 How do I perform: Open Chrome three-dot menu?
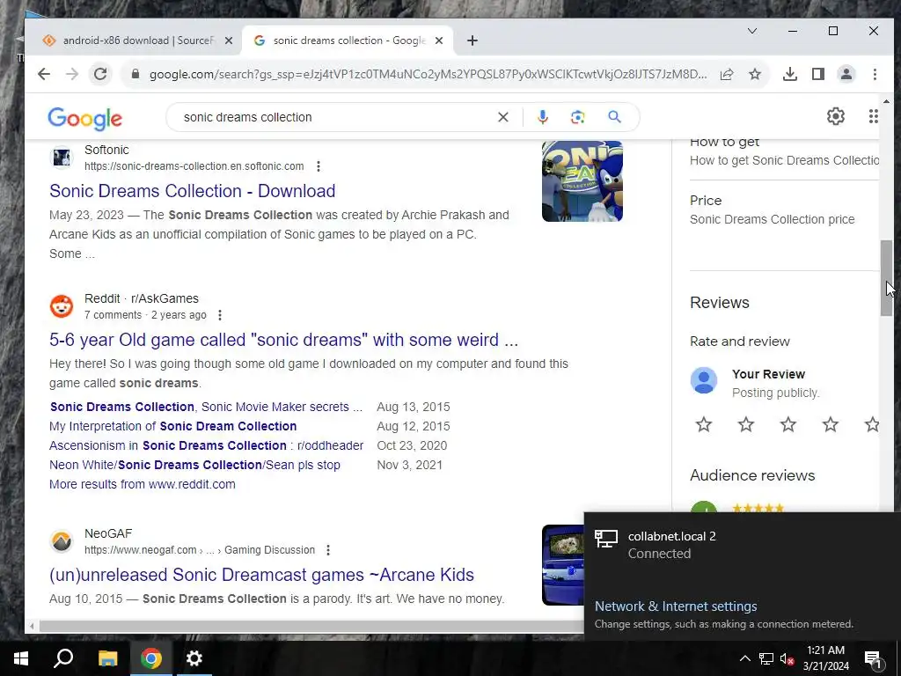click(x=875, y=74)
